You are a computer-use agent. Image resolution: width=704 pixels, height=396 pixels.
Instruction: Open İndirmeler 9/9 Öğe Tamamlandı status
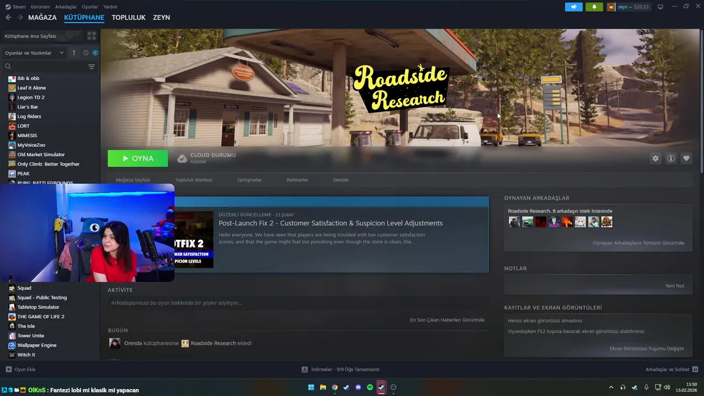(x=345, y=370)
